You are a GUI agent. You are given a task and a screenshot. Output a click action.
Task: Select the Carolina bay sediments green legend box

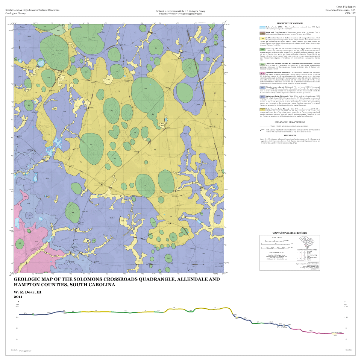tap(262, 49)
